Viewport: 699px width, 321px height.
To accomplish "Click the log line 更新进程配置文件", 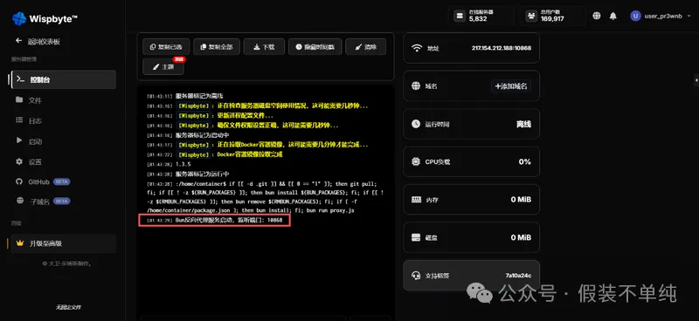I will [246, 116].
